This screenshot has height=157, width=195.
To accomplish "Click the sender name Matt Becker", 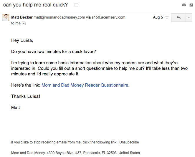I will pyautogui.click(x=22, y=17).
